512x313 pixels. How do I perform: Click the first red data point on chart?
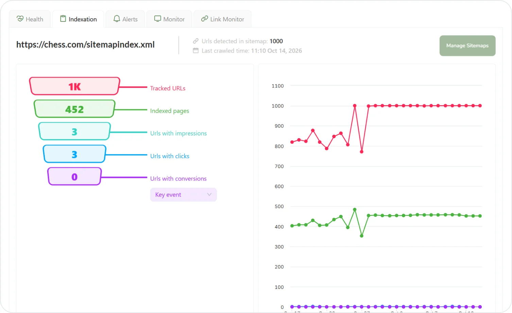[292, 142]
